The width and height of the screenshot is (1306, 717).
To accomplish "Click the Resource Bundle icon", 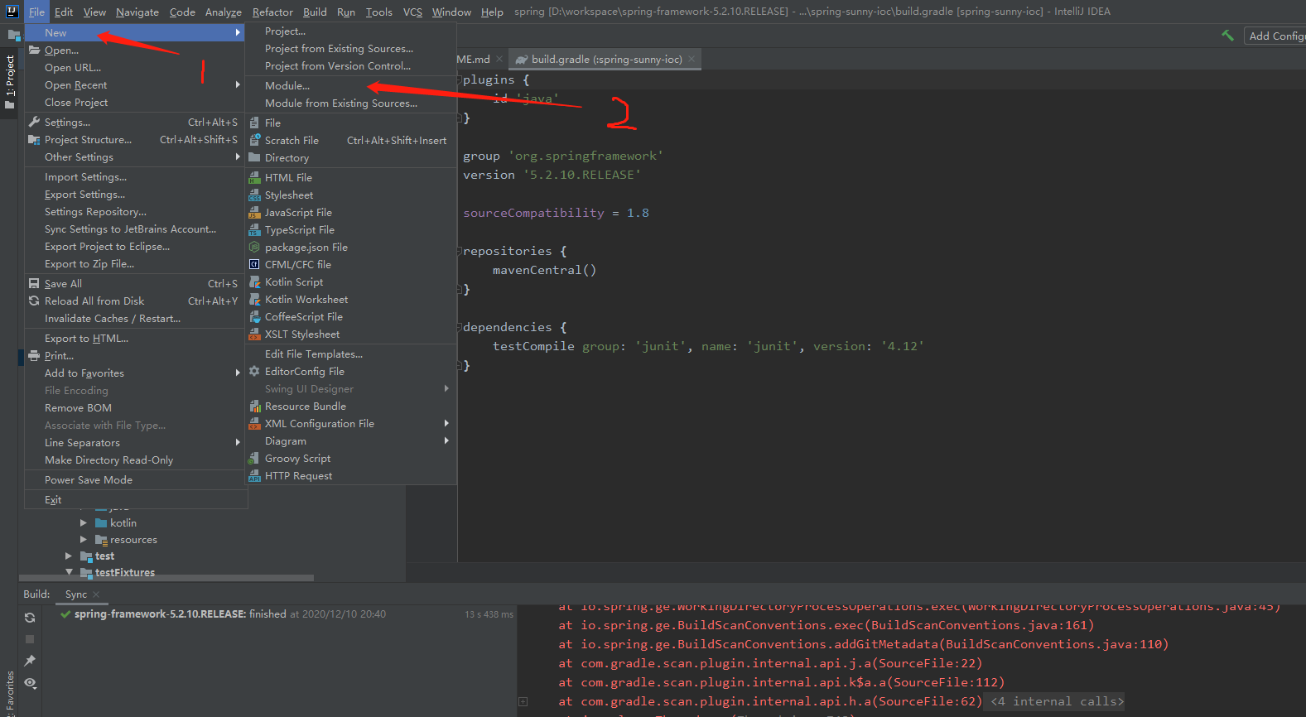I will (x=254, y=407).
